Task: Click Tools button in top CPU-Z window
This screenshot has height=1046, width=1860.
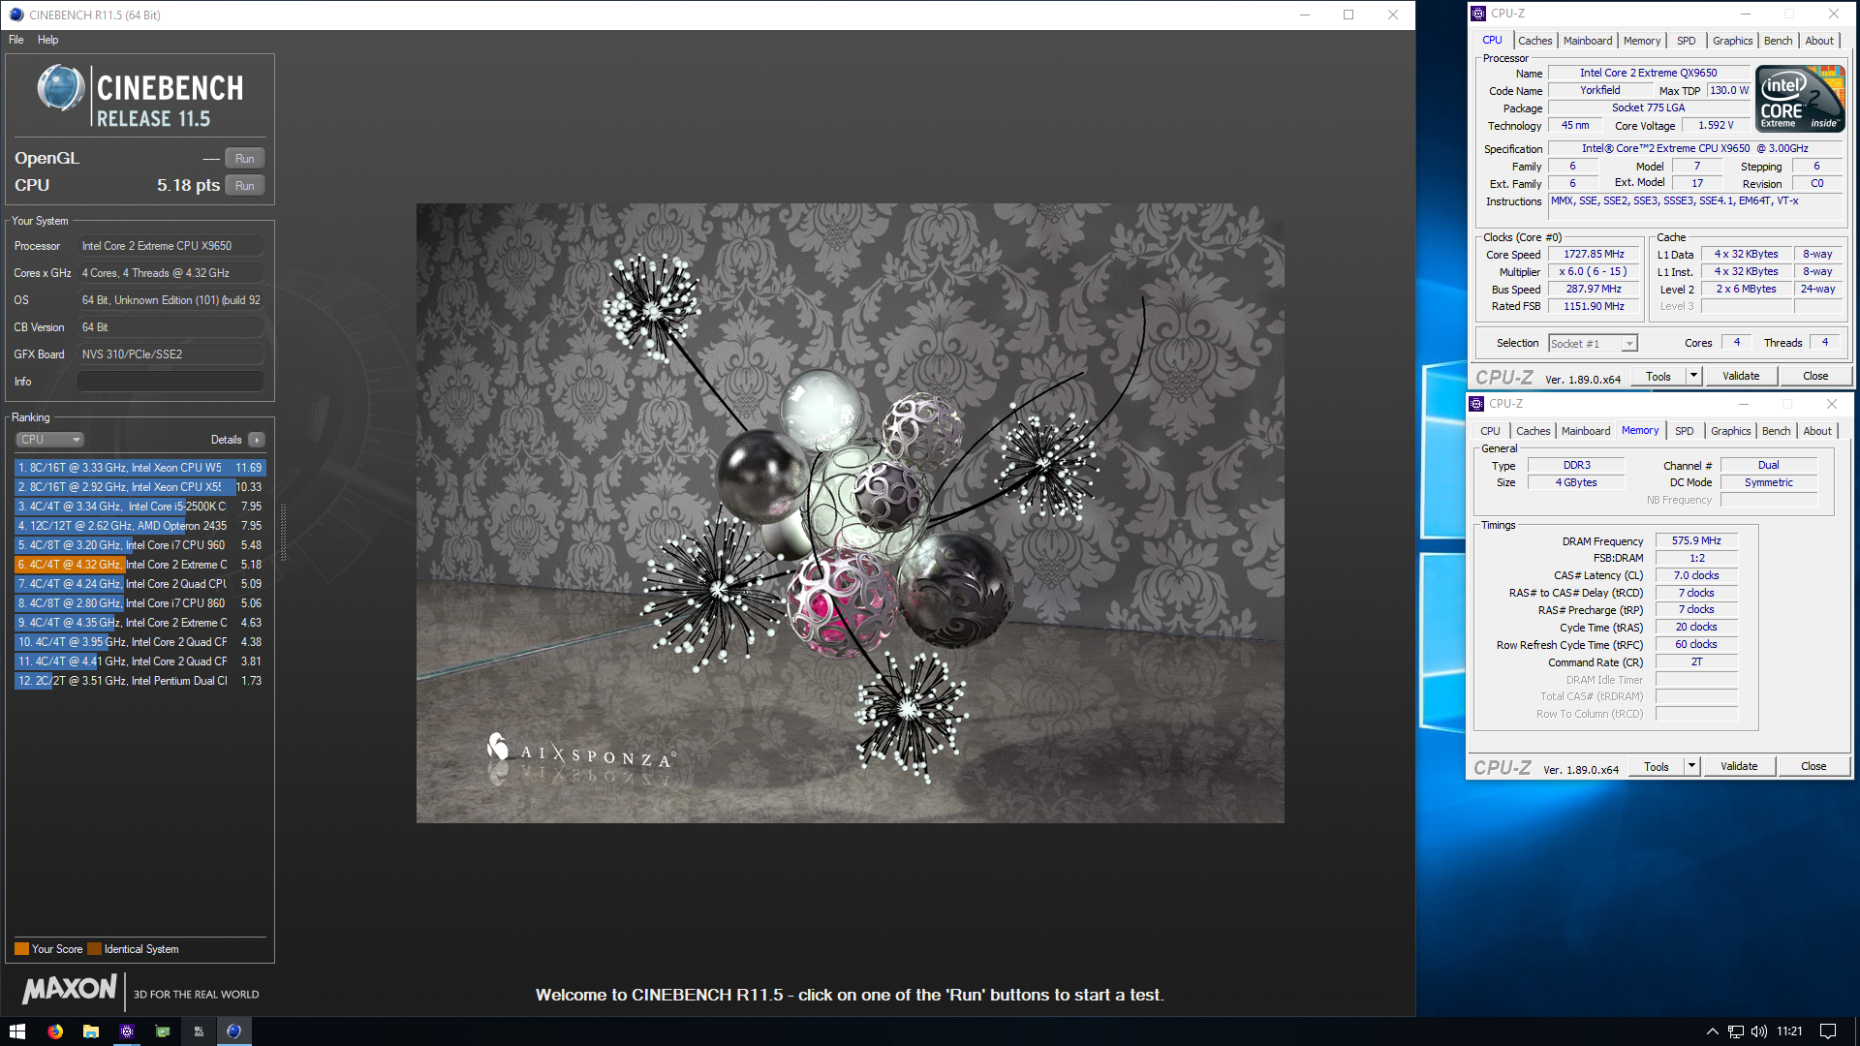Action: point(1658,377)
